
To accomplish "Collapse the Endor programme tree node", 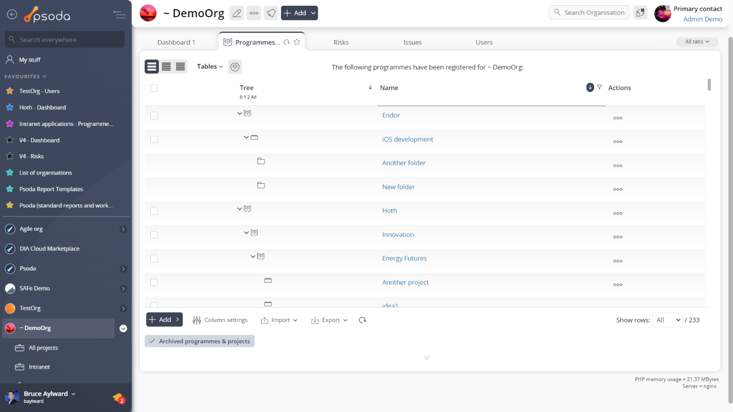I will (x=240, y=113).
